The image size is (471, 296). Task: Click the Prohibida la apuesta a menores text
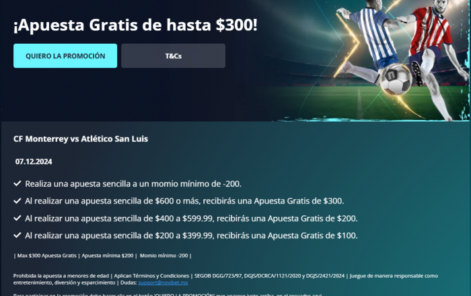tap(61, 276)
